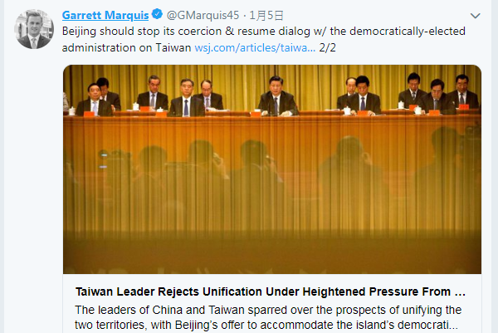The width and height of the screenshot is (498, 333).
Task: Click the tweet text about Beijing's coercion
Action: (x=207, y=31)
